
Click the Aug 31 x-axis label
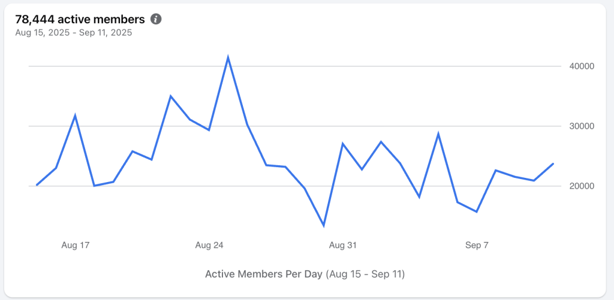(343, 245)
